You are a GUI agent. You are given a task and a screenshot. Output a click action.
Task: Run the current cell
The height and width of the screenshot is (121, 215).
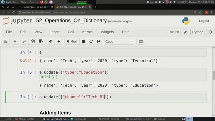click(x=72, y=41)
